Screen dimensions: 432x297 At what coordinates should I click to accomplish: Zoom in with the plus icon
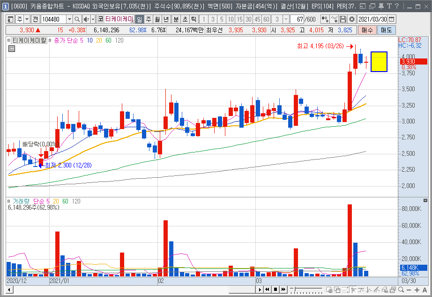click(417, 290)
